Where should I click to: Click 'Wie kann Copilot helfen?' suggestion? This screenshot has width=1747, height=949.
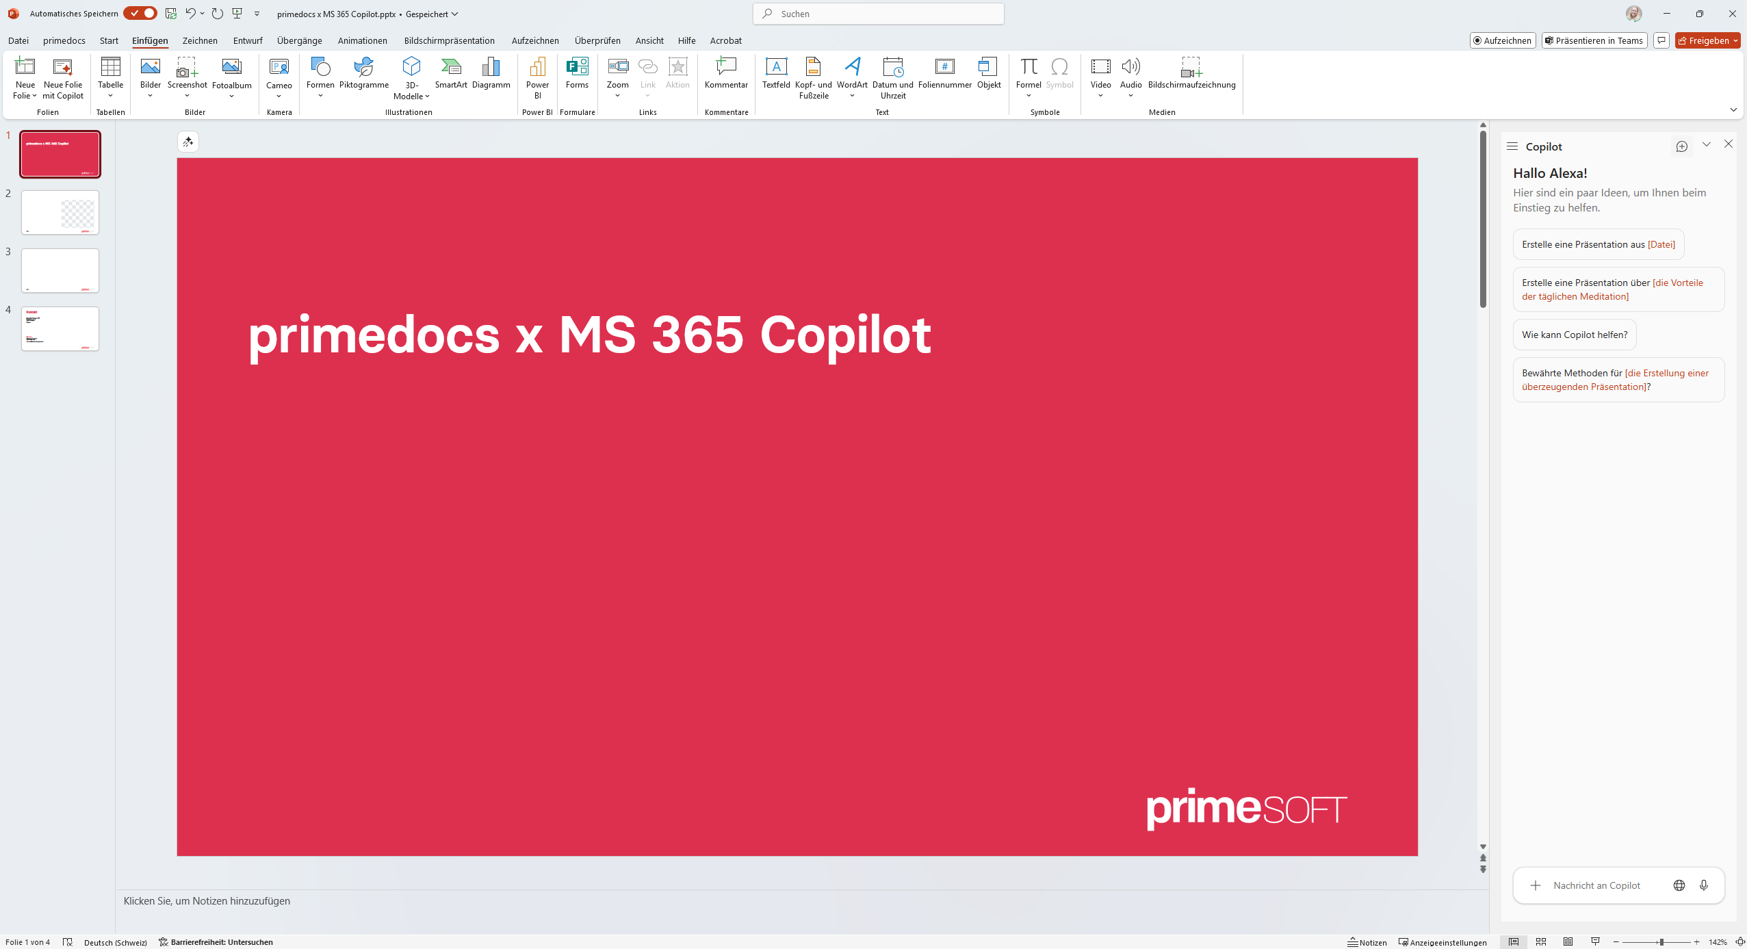point(1573,335)
